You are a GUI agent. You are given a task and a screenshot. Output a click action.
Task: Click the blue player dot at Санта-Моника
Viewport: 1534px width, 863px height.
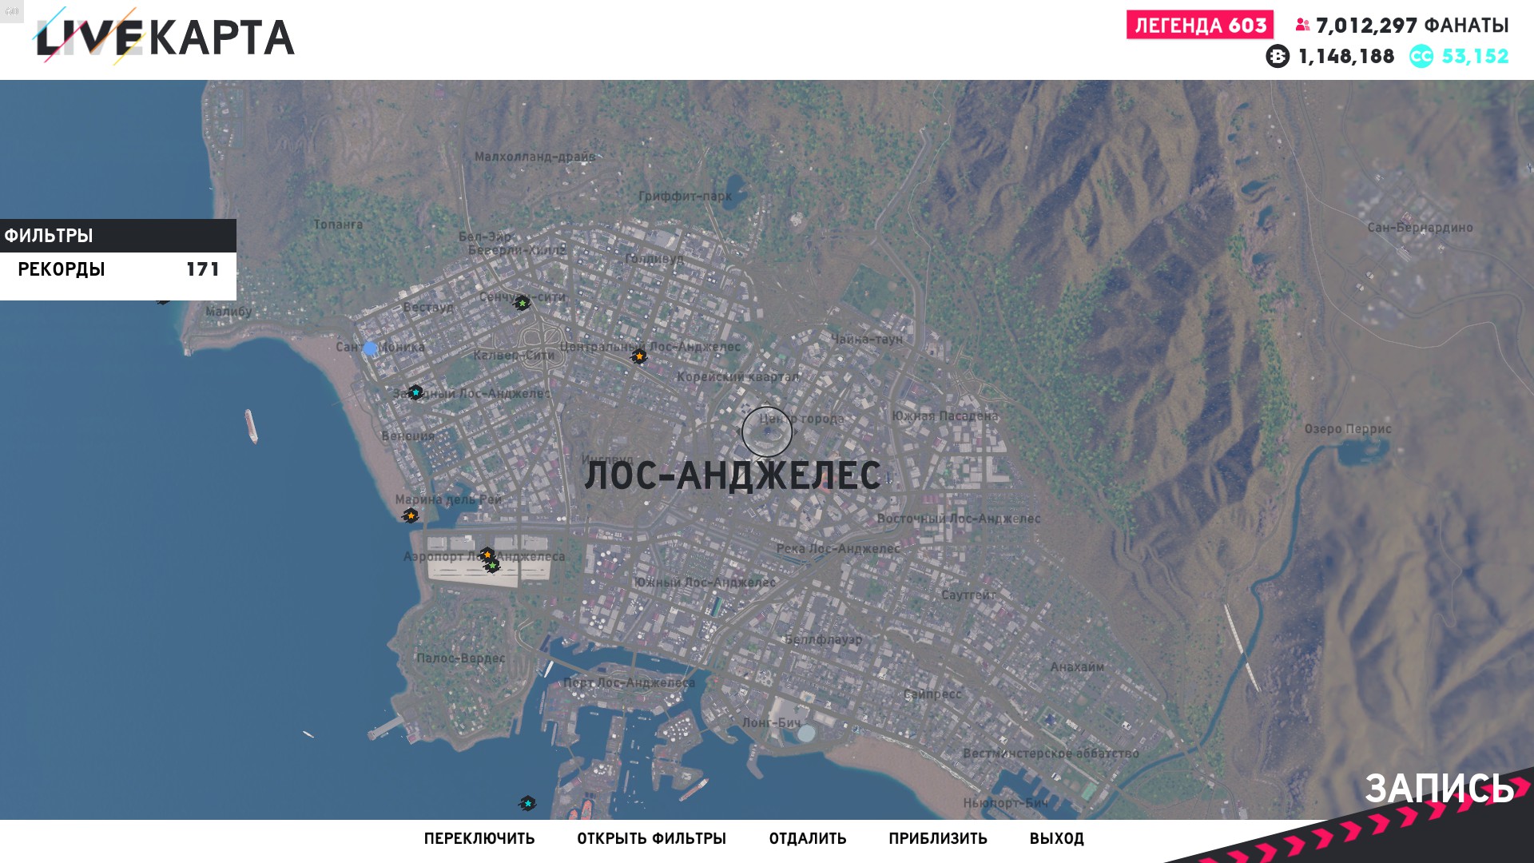click(369, 348)
